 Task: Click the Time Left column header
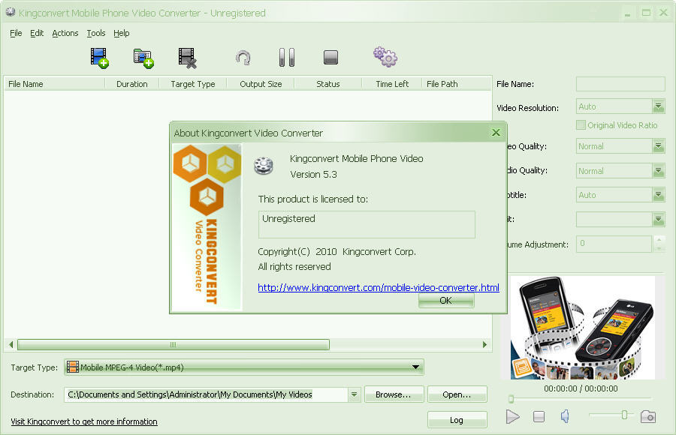pyautogui.click(x=392, y=84)
